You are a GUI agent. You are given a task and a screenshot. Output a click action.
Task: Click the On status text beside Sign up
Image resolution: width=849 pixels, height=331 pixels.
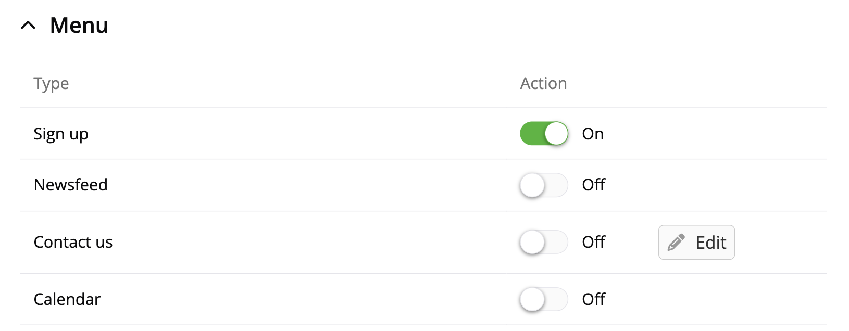tap(593, 134)
